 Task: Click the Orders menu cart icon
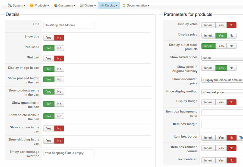(x=82, y=5)
